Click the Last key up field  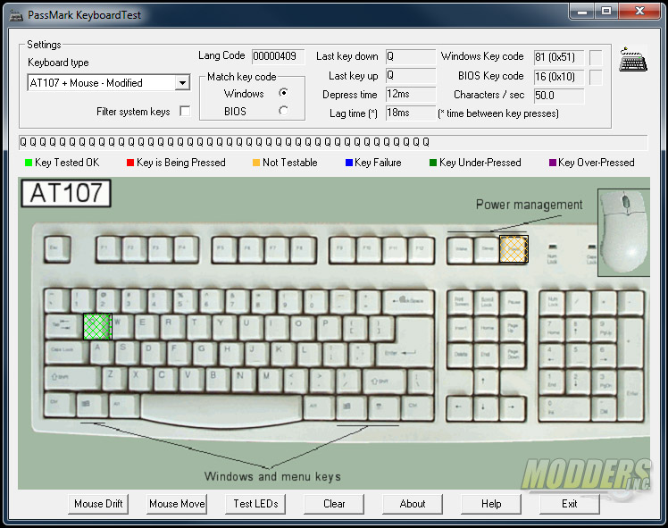tap(411, 75)
